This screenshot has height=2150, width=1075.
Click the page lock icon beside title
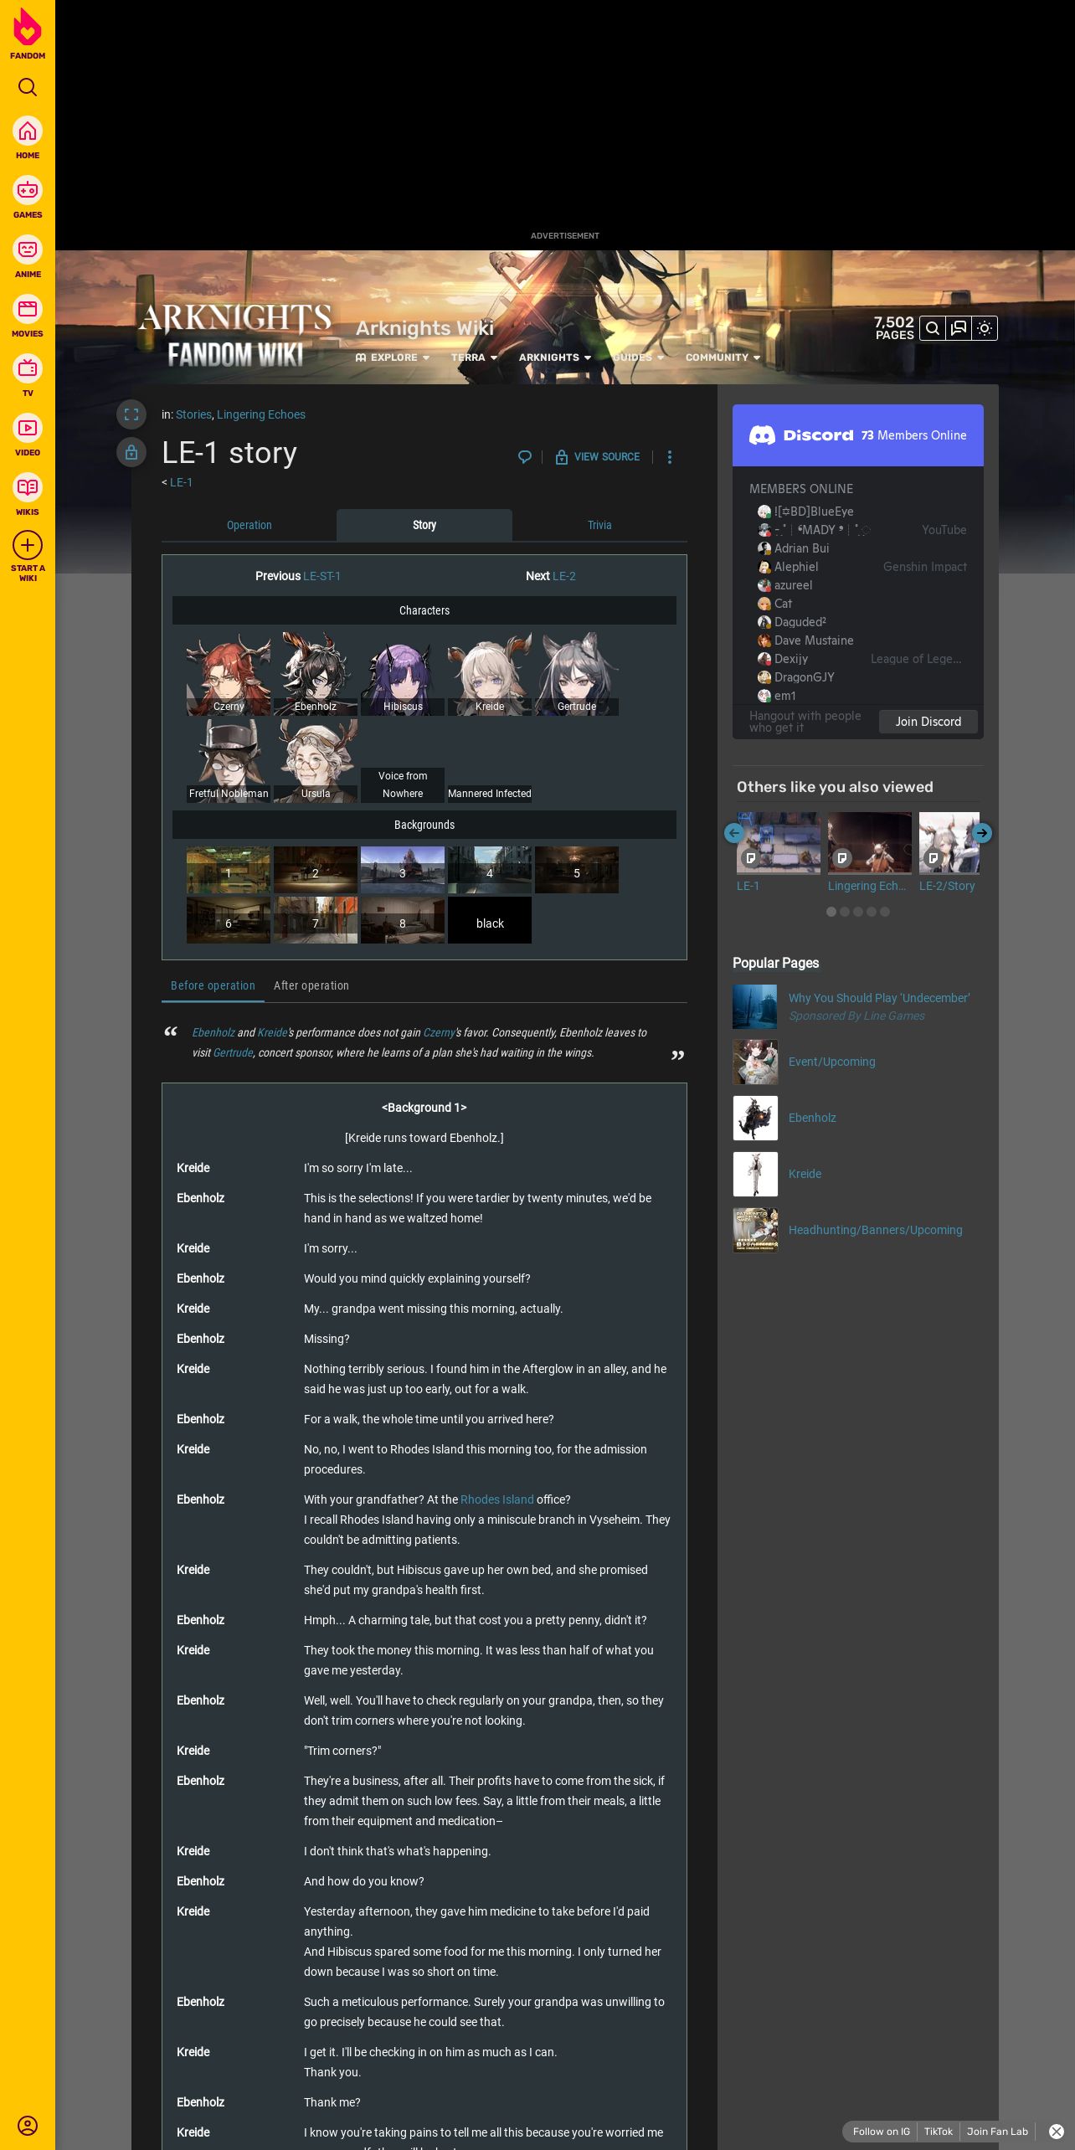pyautogui.click(x=131, y=453)
